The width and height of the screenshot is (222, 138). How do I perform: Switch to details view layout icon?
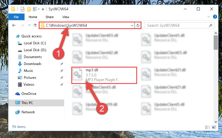pos(208,127)
